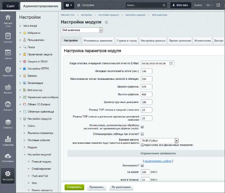Viewport: 225px width, 193px height.
Task: Click the Настройка HTTPS lock icon
Action: pos(25,69)
